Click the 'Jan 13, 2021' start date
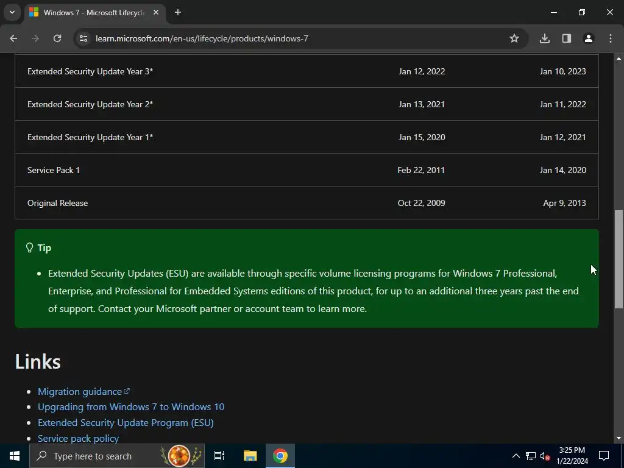This screenshot has height=468, width=624. click(422, 104)
